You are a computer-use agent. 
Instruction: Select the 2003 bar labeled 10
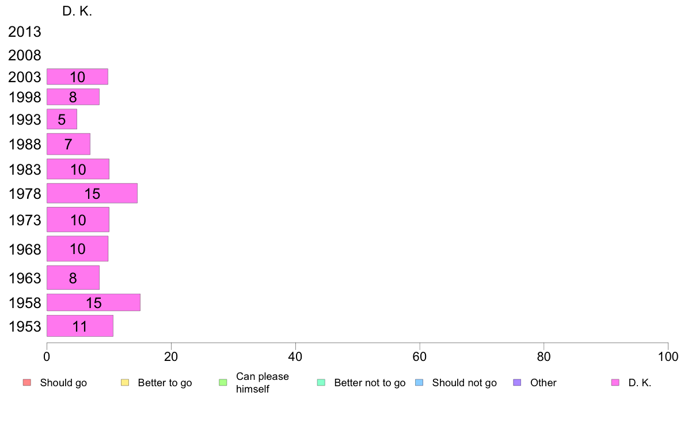tap(77, 76)
